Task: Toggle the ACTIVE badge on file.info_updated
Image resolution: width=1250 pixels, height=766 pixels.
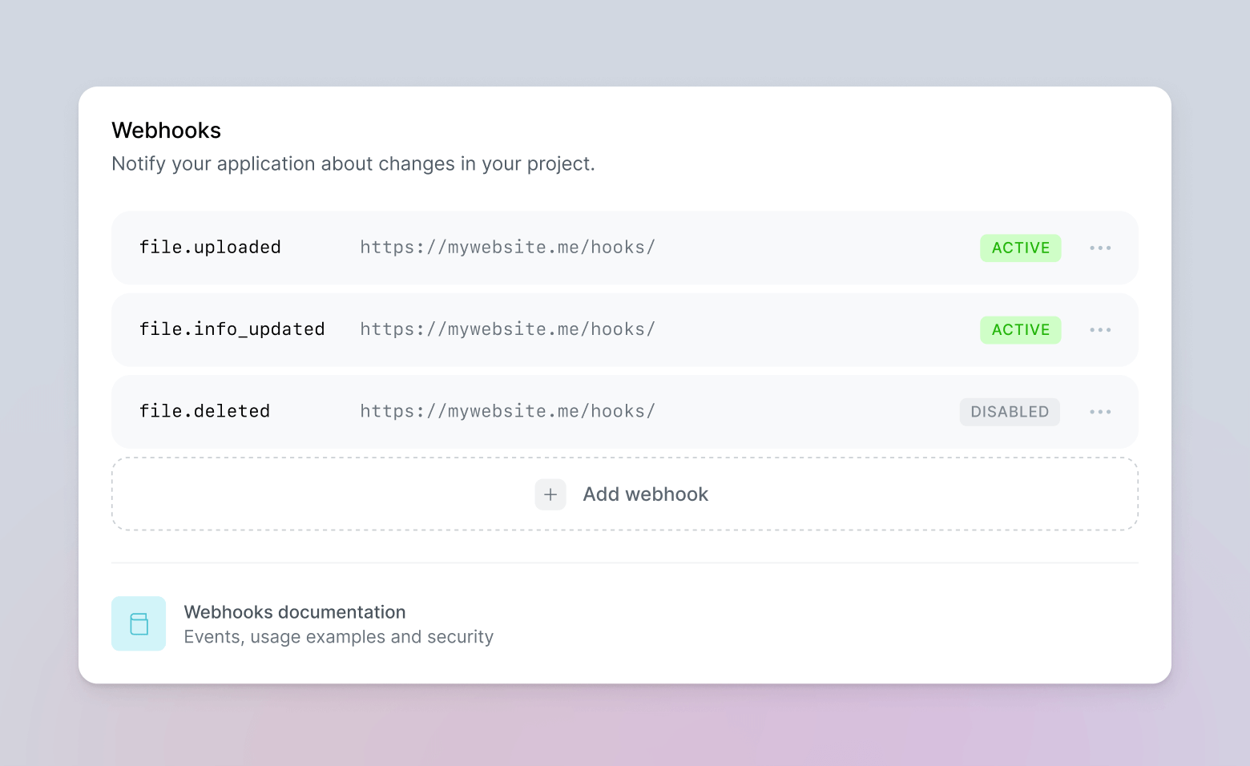Action: click(x=1020, y=329)
